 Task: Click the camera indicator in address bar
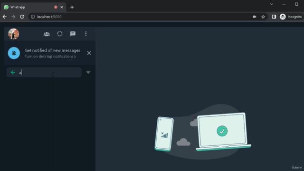[255, 17]
